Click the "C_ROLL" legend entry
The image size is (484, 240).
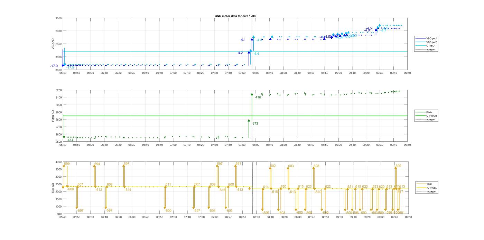(432, 188)
